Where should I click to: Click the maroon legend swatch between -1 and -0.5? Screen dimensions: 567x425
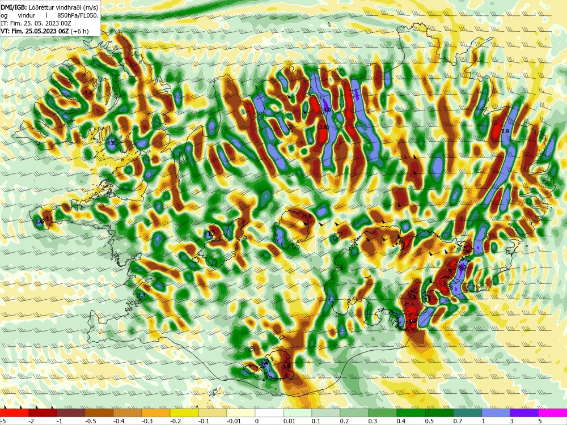71,413
